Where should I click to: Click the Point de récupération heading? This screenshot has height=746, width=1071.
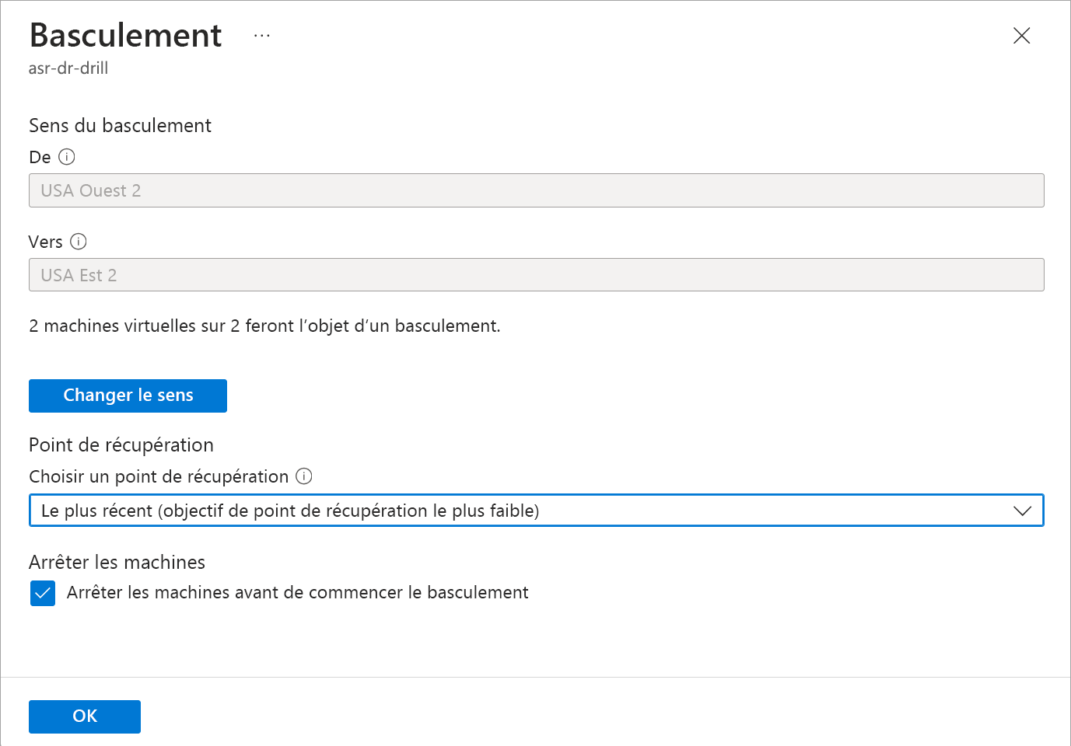(x=121, y=445)
